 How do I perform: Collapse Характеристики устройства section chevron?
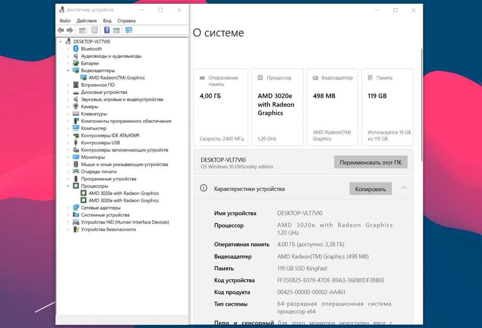(x=403, y=188)
